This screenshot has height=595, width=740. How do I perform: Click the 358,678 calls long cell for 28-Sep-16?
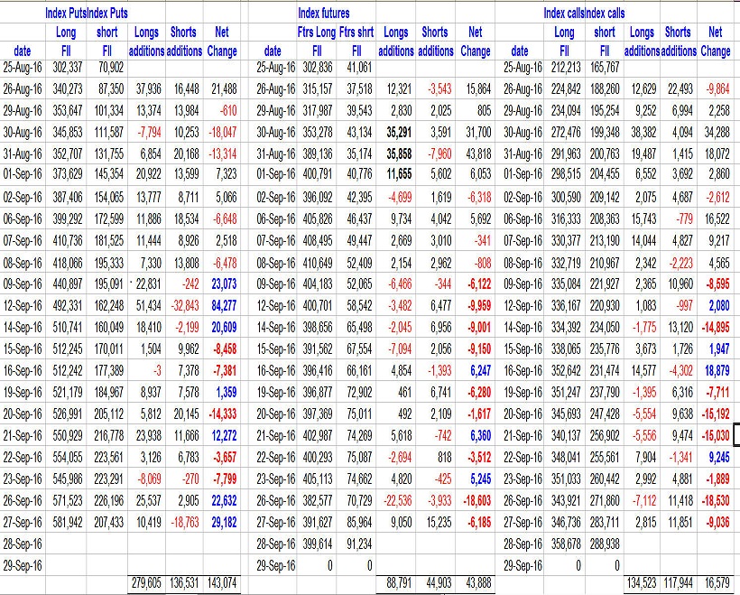point(564,544)
